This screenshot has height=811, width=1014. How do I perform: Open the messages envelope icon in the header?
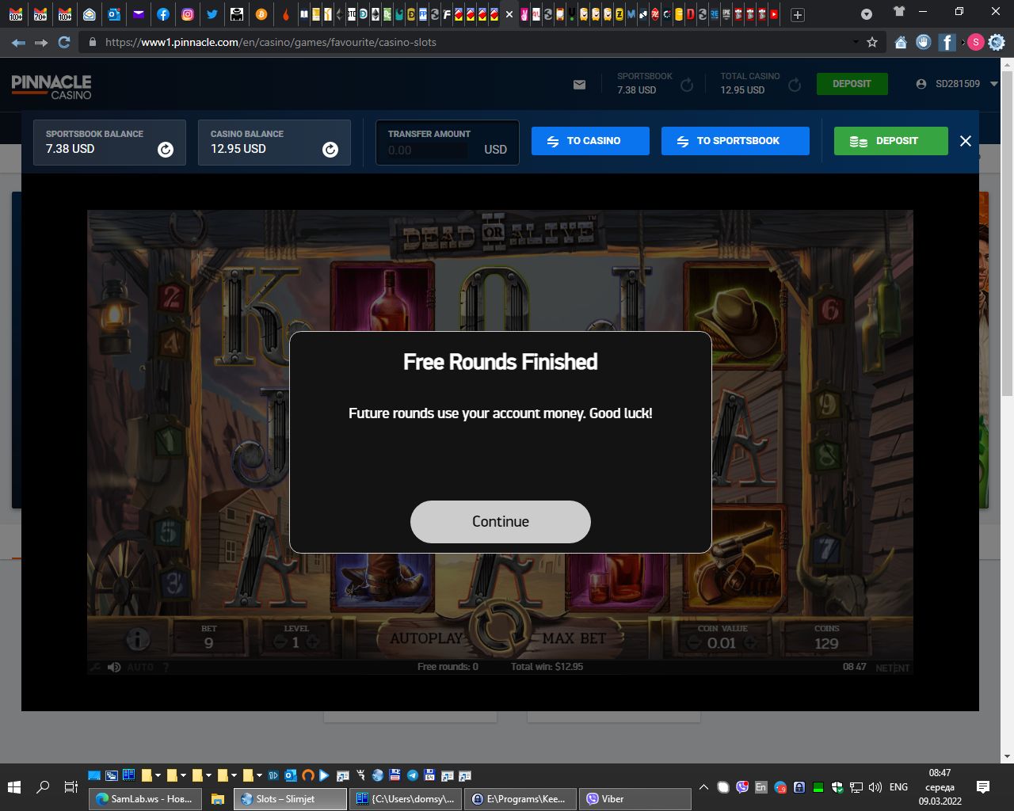(580, 85)
